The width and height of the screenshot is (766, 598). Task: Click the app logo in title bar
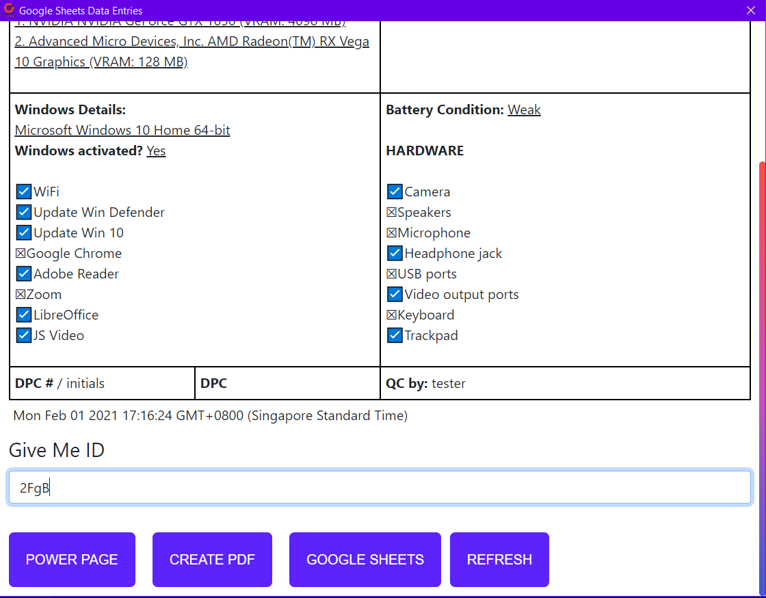[9, 10]
